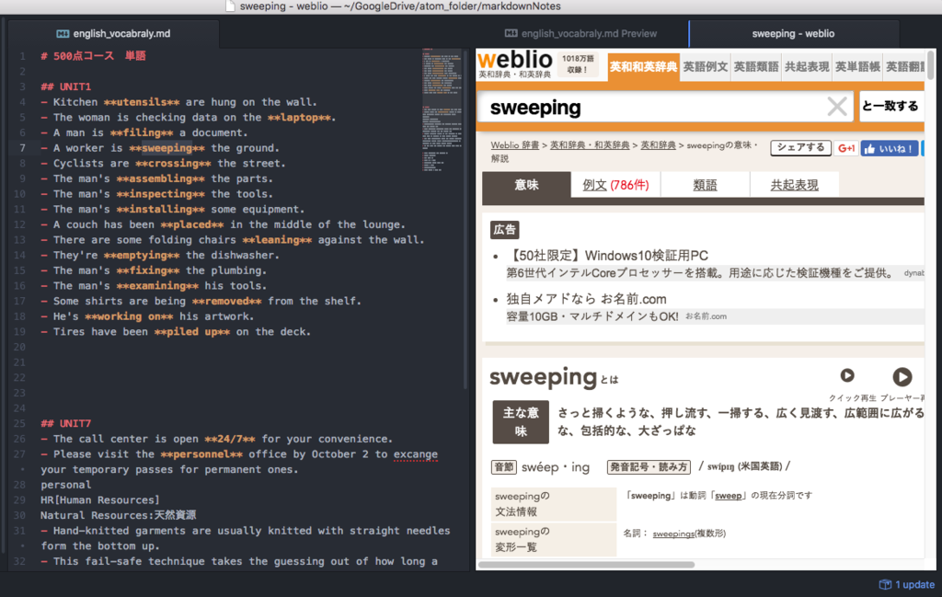Open the 例文 (786件) result tab
The image size is (942, 597).
615,185
